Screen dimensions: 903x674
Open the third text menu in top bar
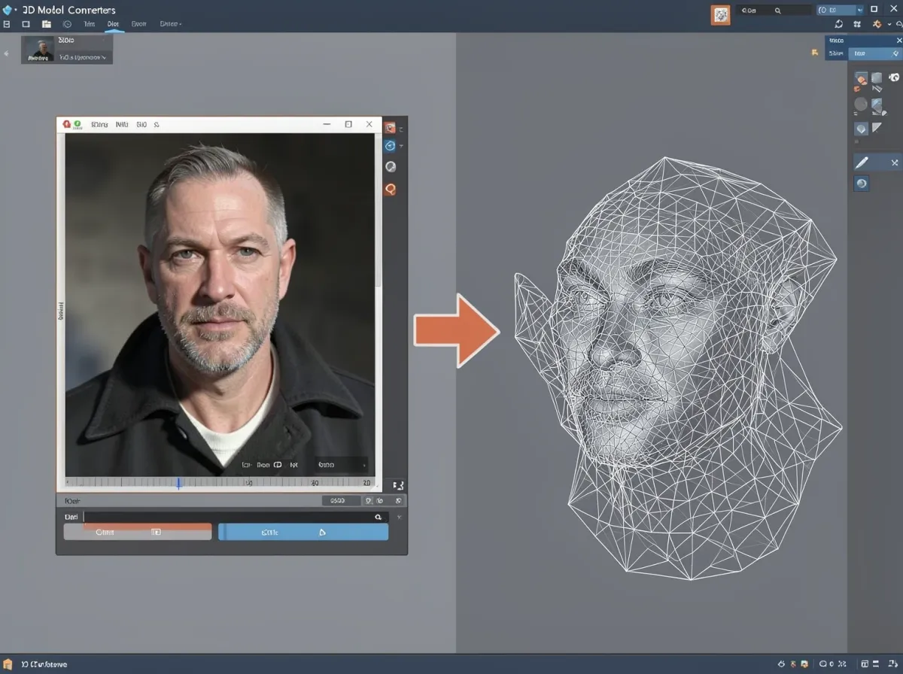tap(138, 24)
